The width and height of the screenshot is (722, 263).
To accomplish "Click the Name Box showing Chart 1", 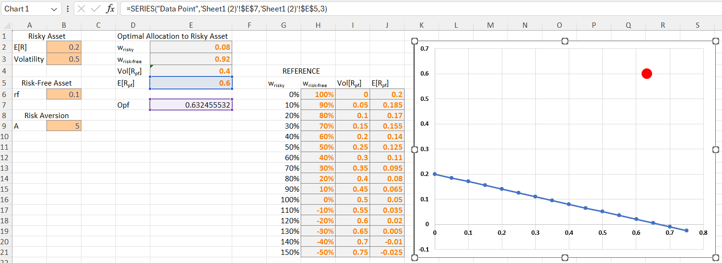I will click(x=25, y=9).
